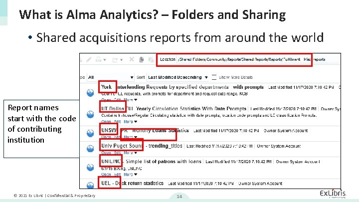Screen dimensions: 359x202
Task: Click Edit link under York report
Action: pyautogui.click(x=118, y=100)
